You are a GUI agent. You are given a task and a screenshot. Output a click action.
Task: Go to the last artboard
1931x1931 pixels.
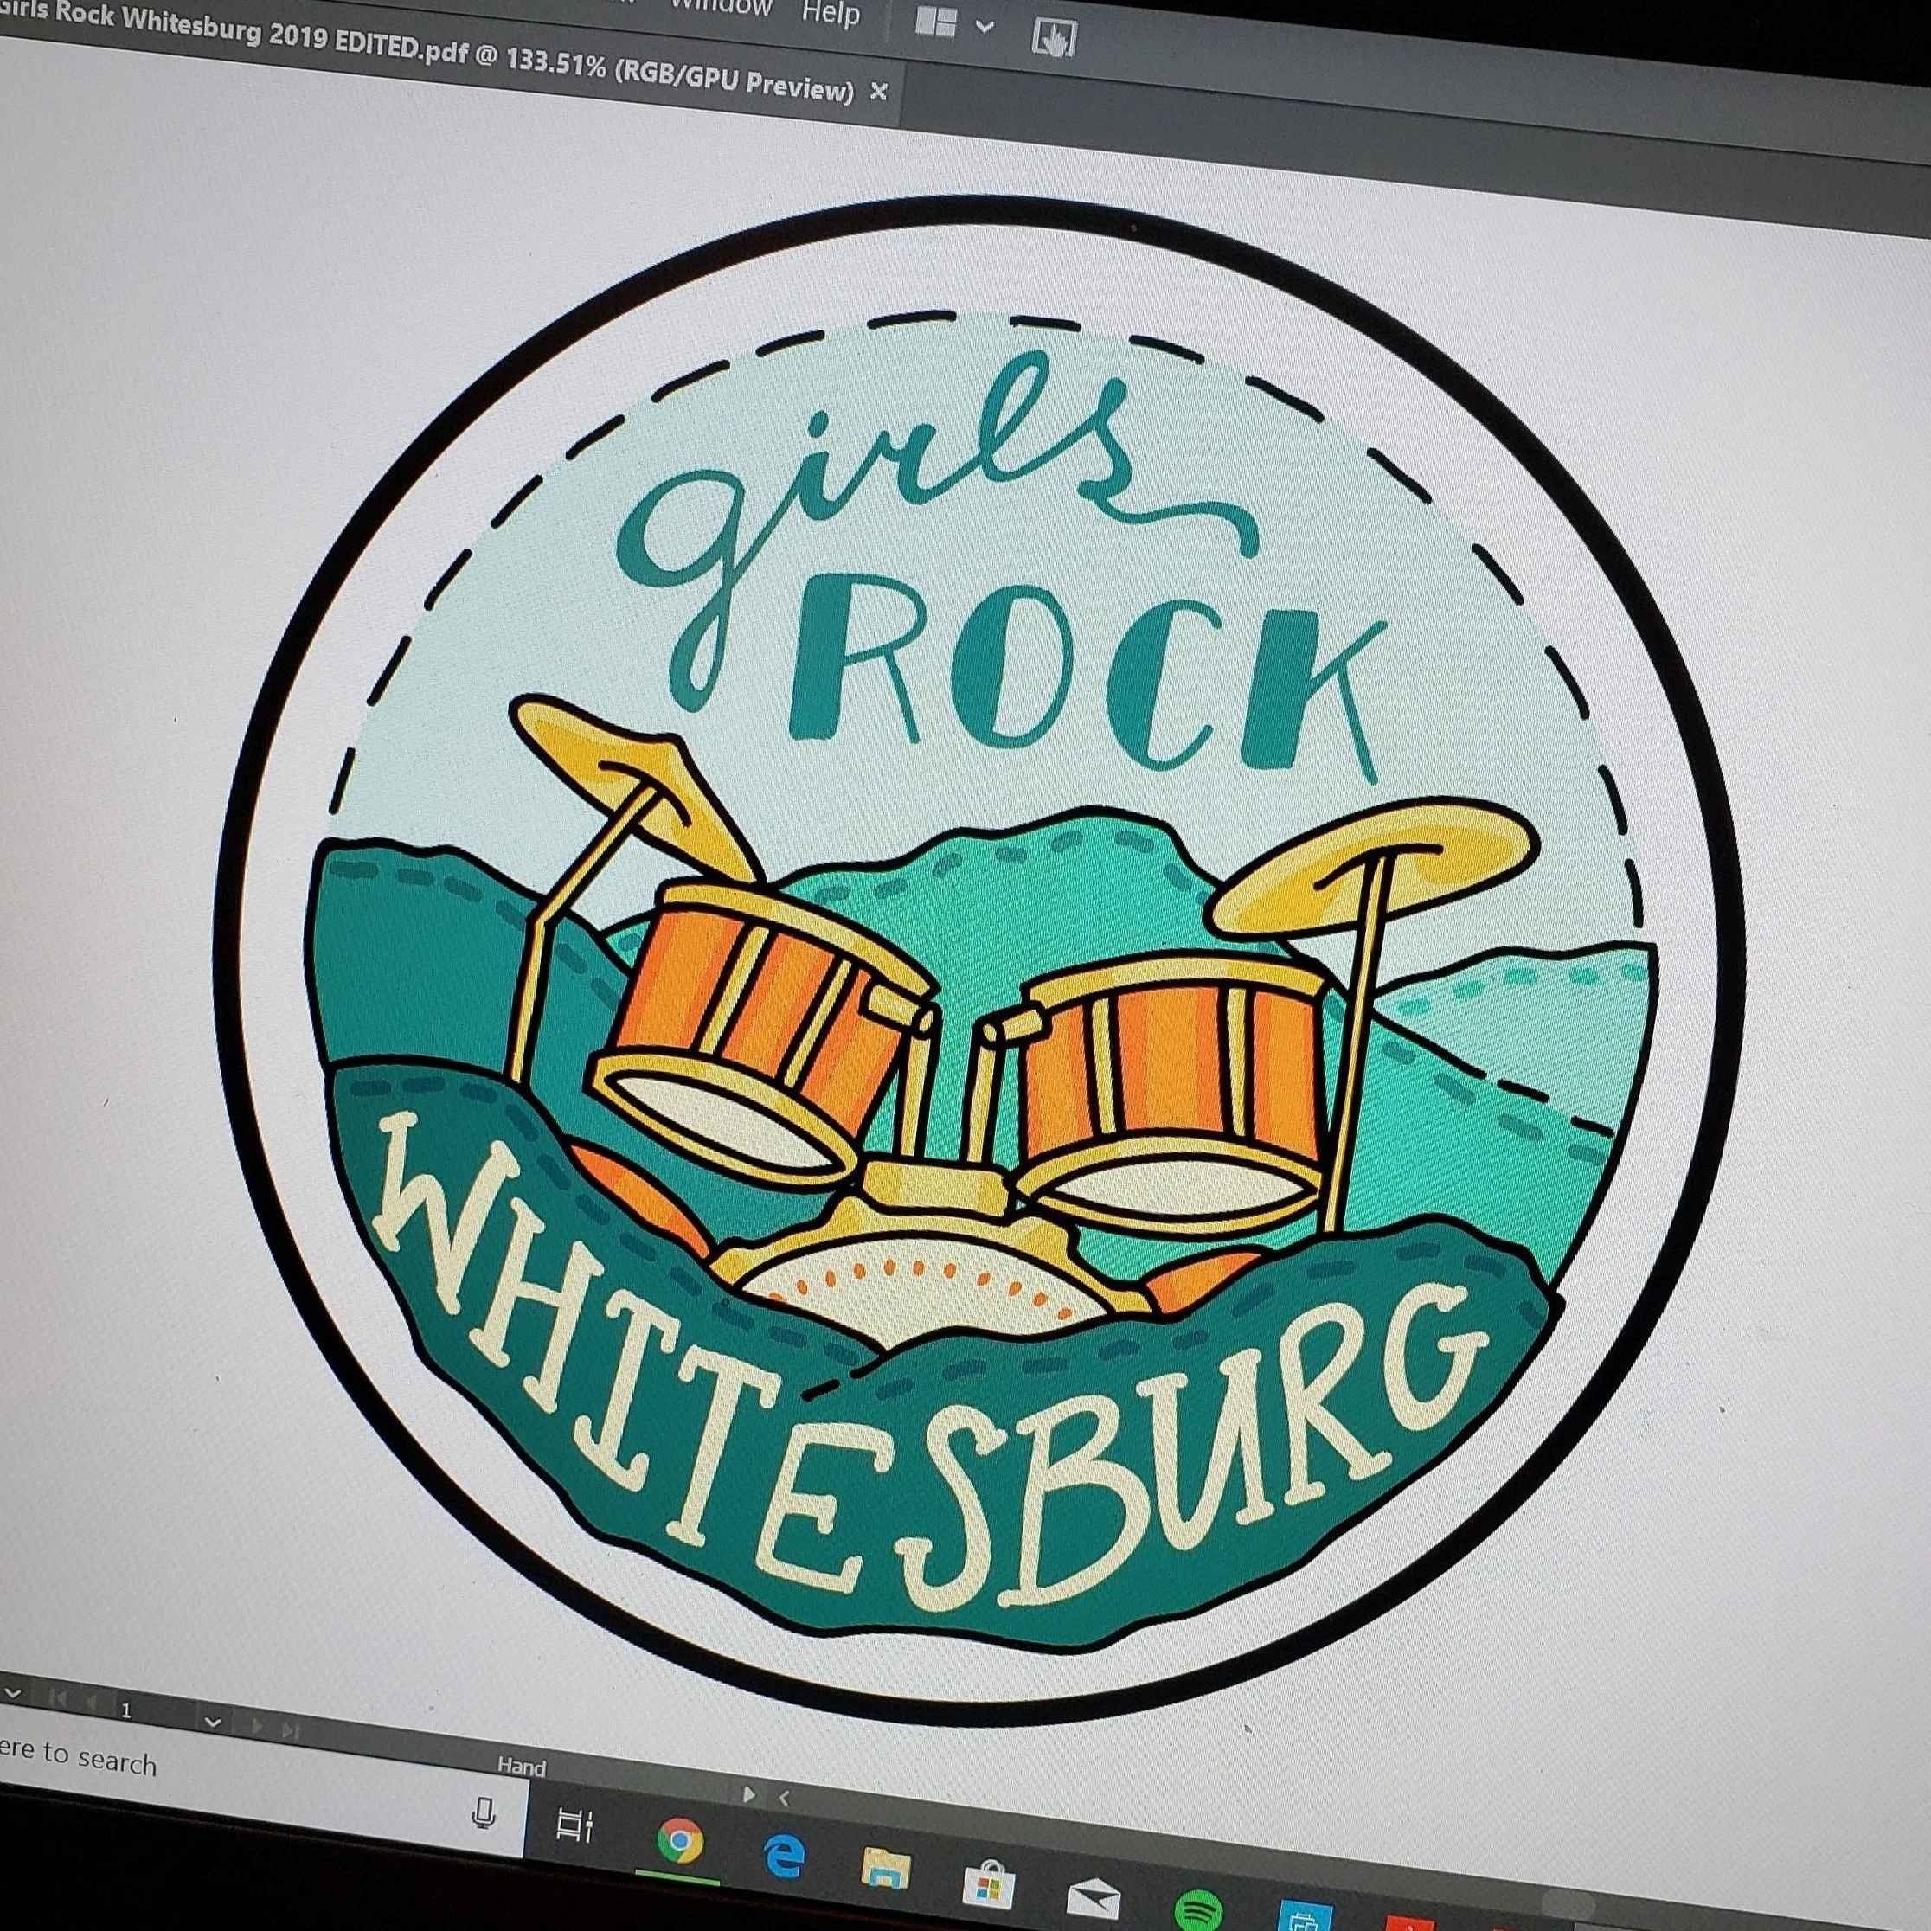coord(290,1730)
